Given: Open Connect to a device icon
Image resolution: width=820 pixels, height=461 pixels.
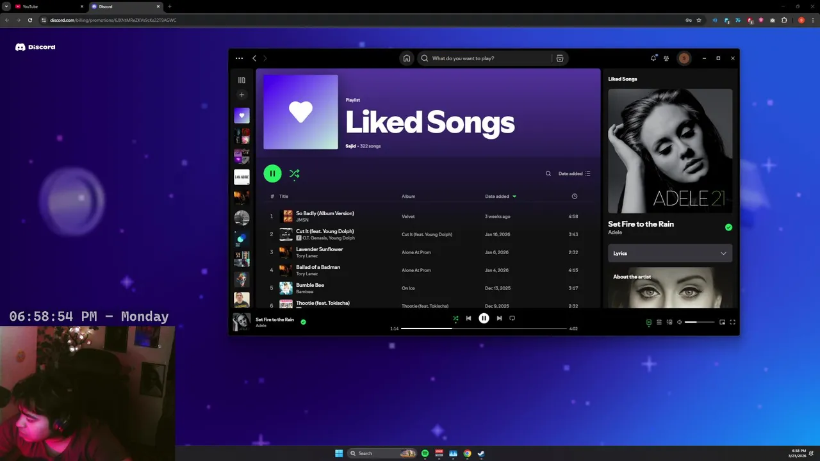Looking at the screenshot, I should click(669, 322).
